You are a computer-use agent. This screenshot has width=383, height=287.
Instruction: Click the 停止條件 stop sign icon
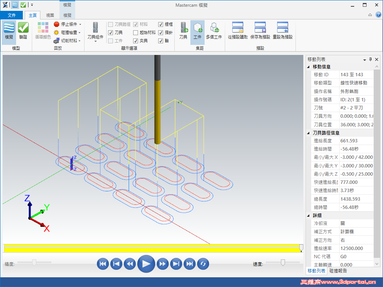(x=56, y=24)
